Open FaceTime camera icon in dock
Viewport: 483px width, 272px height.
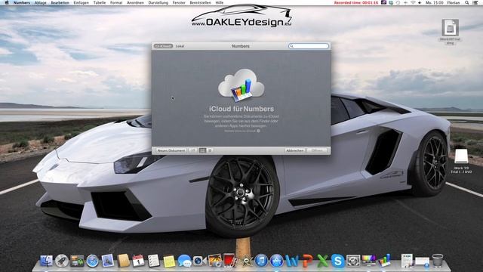(199, 261)
